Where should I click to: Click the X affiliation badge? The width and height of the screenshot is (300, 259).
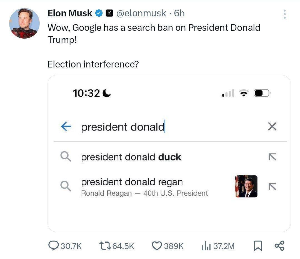tap(109, 13)
